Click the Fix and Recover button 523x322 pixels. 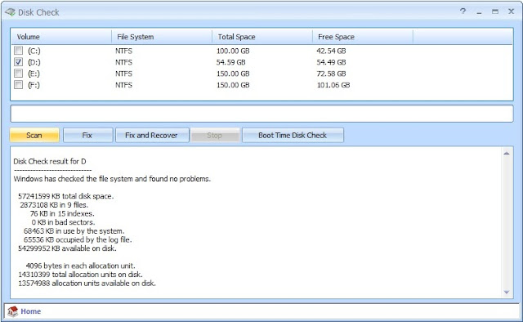(x=152, y=135)
